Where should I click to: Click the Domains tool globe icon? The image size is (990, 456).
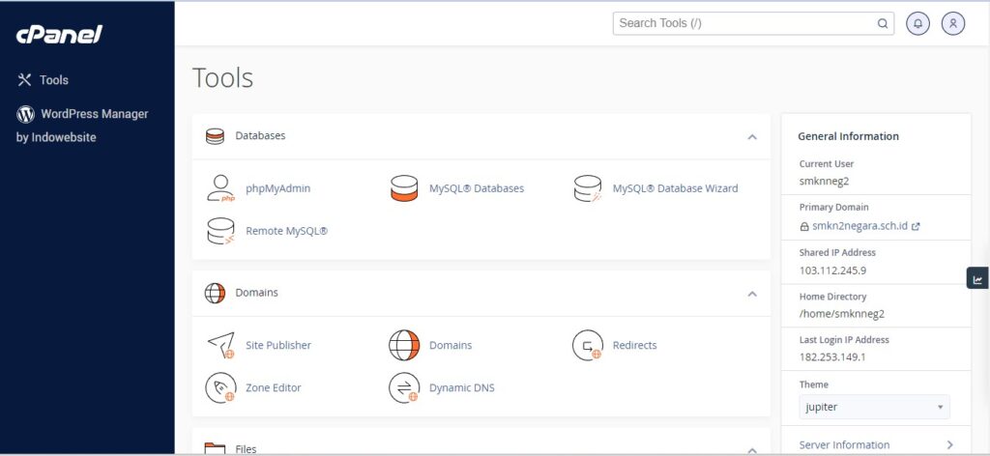coord(404,346)
